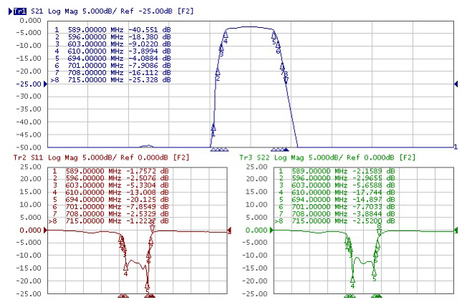Click marker 4 triangle on S21 trace

226,34
